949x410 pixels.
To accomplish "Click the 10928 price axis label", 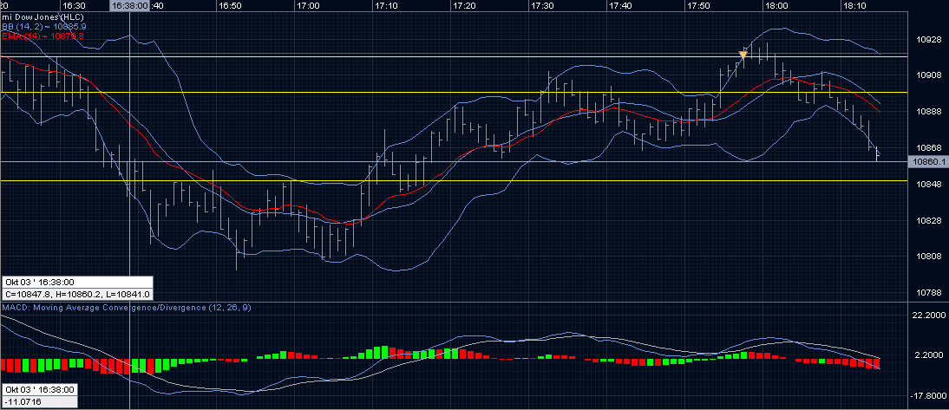I will click(x=928, y=40).
